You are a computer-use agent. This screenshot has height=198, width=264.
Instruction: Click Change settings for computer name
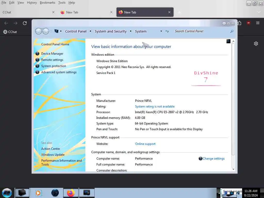[213, 159]
